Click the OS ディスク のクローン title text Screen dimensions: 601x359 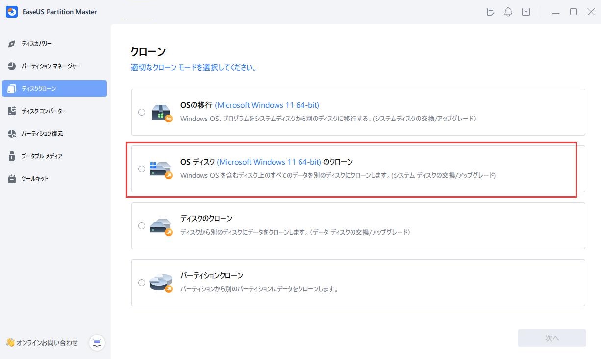tap(267, 162)
